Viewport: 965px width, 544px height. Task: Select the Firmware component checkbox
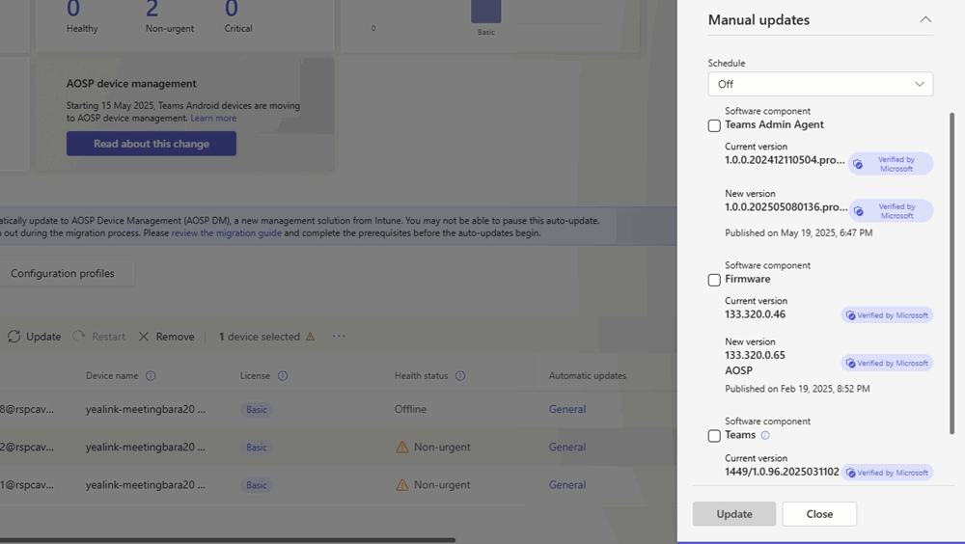coord(714,280)
